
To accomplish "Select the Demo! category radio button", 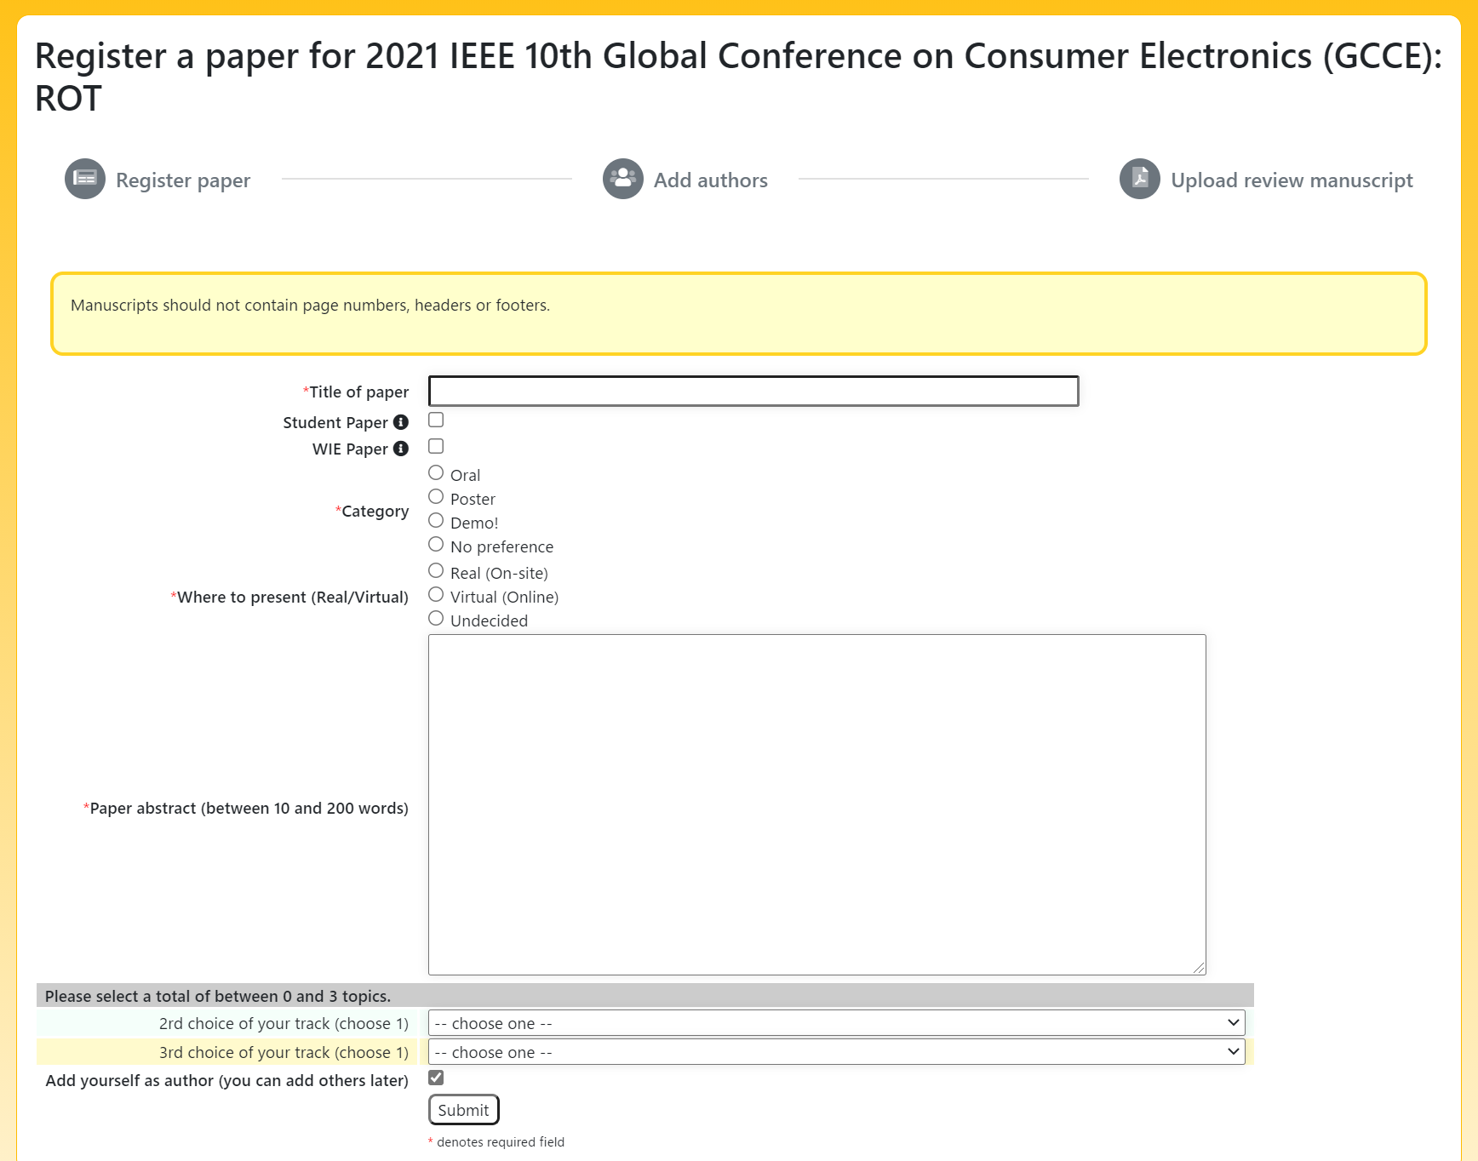I will point(436,520).
